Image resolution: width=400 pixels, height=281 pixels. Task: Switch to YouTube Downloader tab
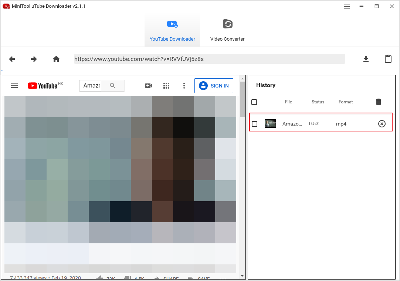coord(172,30)
